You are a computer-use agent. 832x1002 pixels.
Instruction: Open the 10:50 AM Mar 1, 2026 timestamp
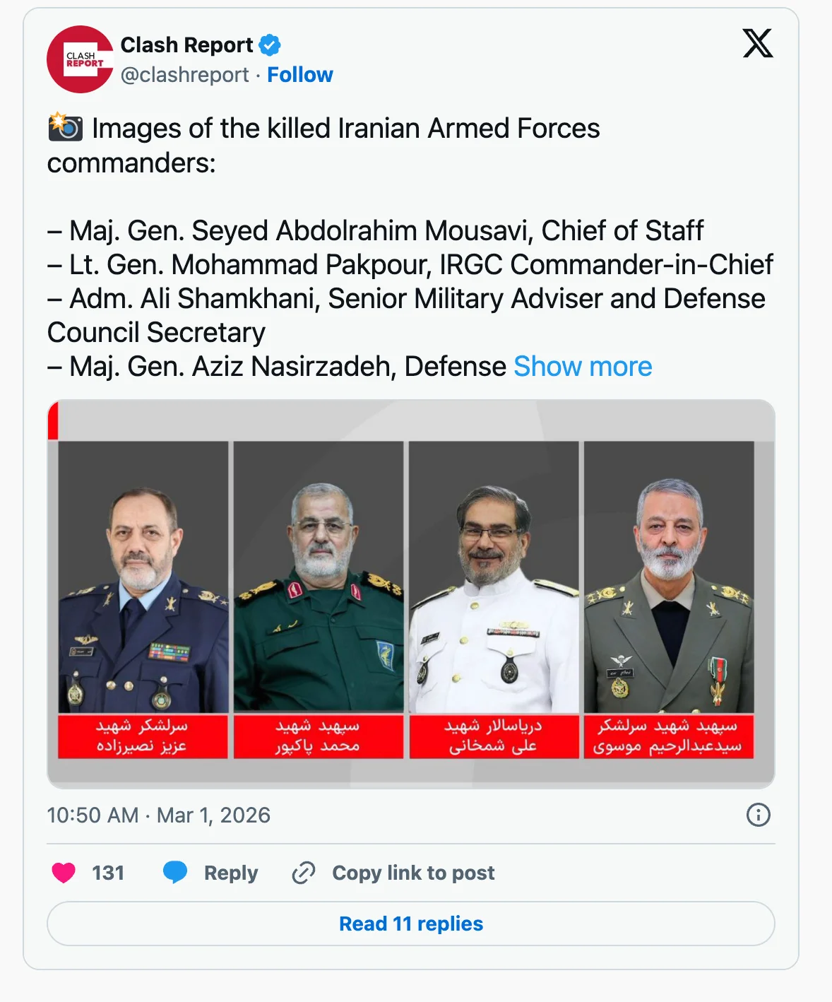pos(158,815)
